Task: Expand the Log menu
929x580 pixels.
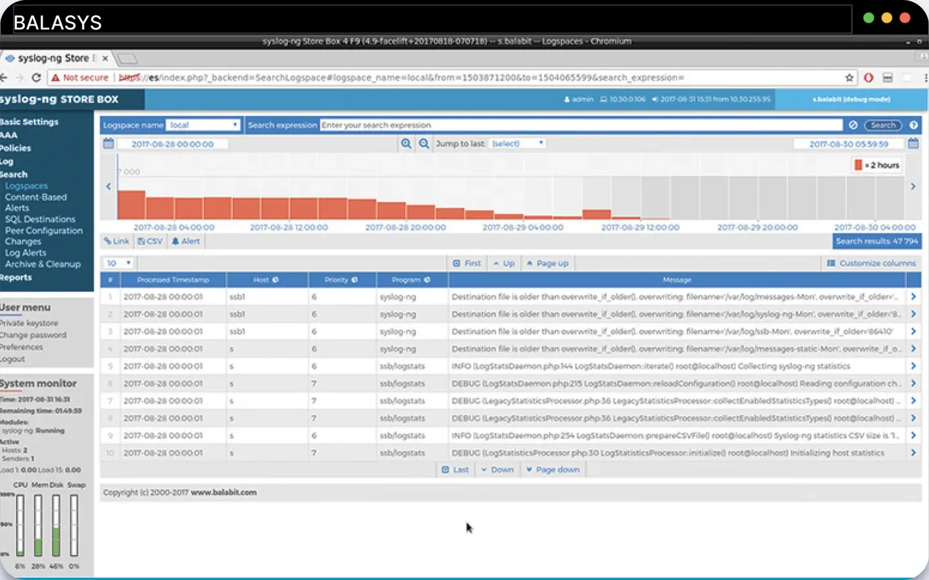Action: [6, 162]
